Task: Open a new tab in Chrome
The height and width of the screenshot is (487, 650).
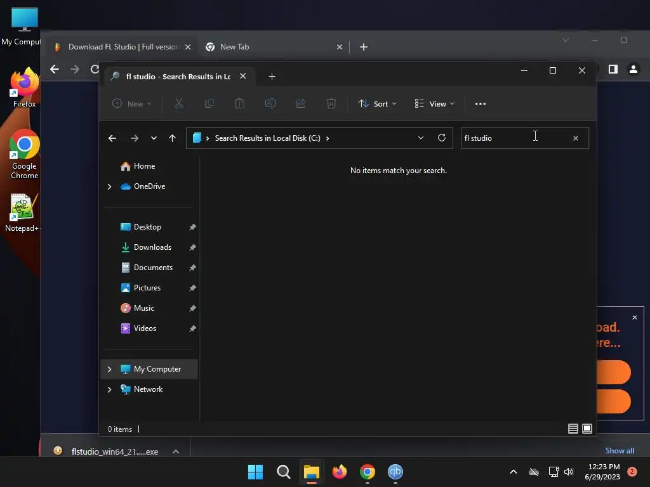Action: point(364,47)
